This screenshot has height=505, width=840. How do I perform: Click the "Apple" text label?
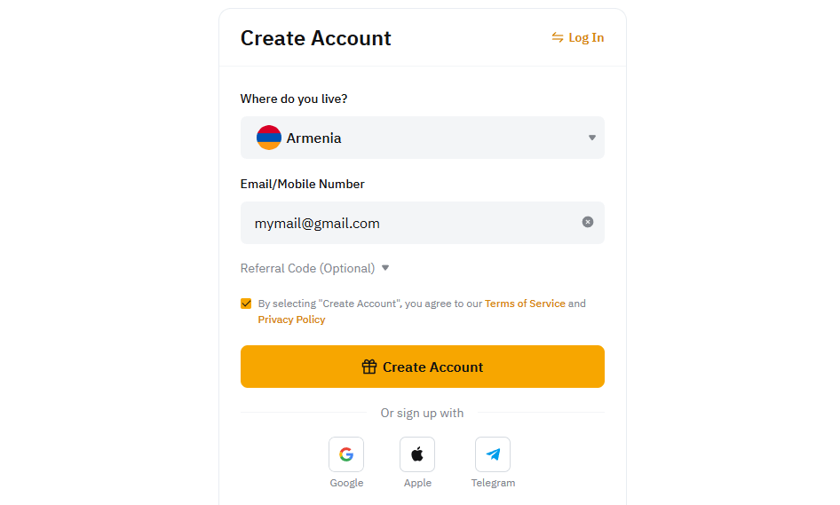[x=417, y=483]
